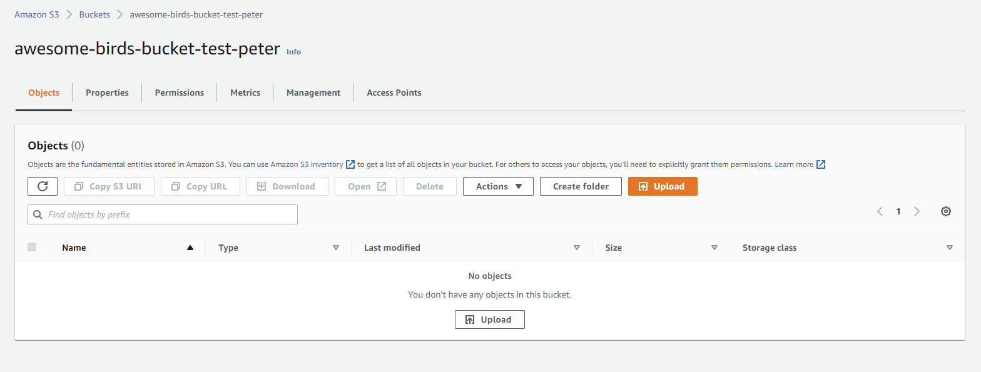Viewport: 981px width, 372px height.
Task: Click the Last modified column header
Action: pos(392,248)
